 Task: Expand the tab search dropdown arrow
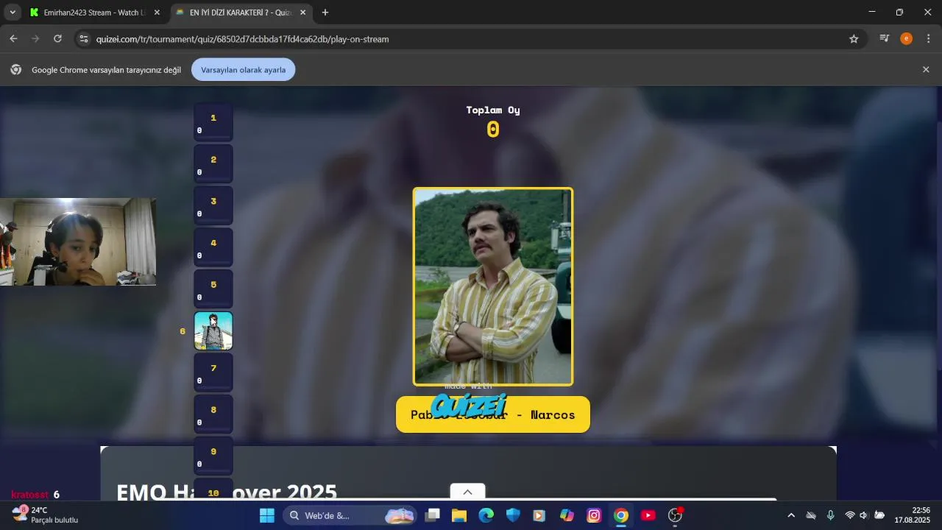point(13,13)
